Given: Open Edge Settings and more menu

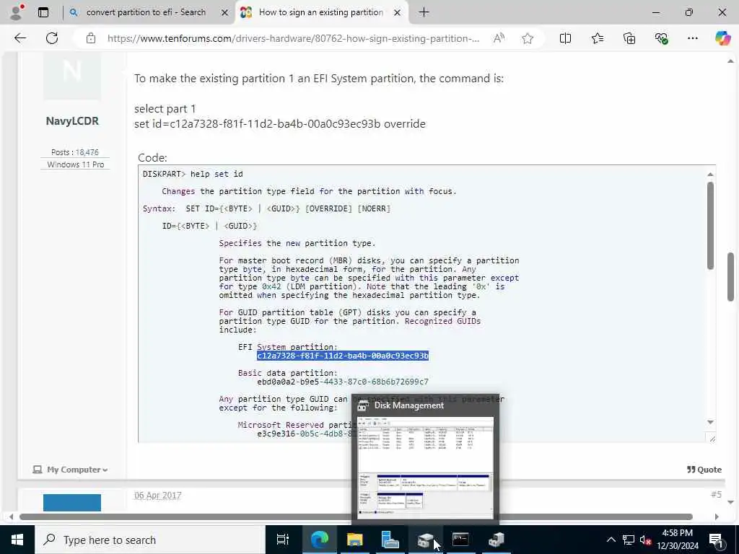Looking at the screenshot, I should click(x=692, y=38).
